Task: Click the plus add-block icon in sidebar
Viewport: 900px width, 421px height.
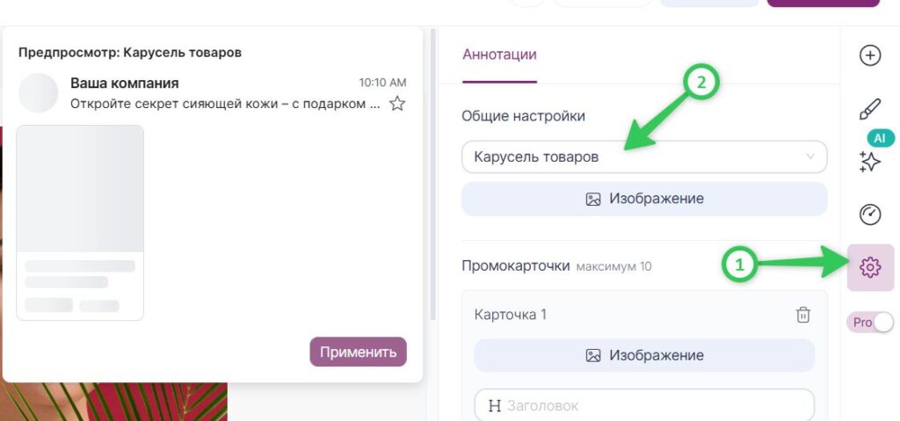Action: [870, 55]
